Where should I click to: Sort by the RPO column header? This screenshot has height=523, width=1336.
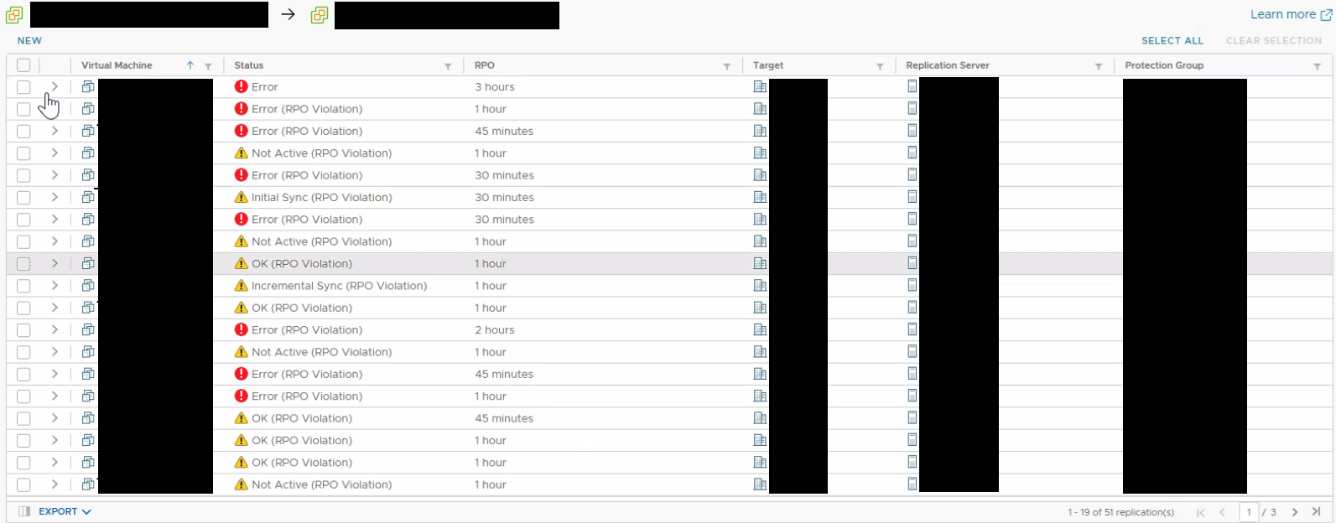485,65
